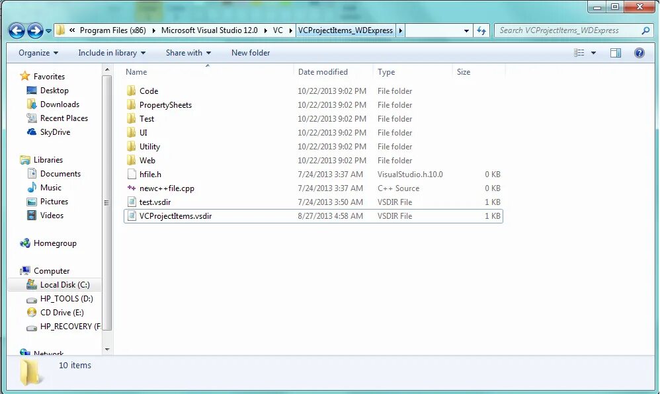Select the test.vsdir file icon

(x=132, y=202)
